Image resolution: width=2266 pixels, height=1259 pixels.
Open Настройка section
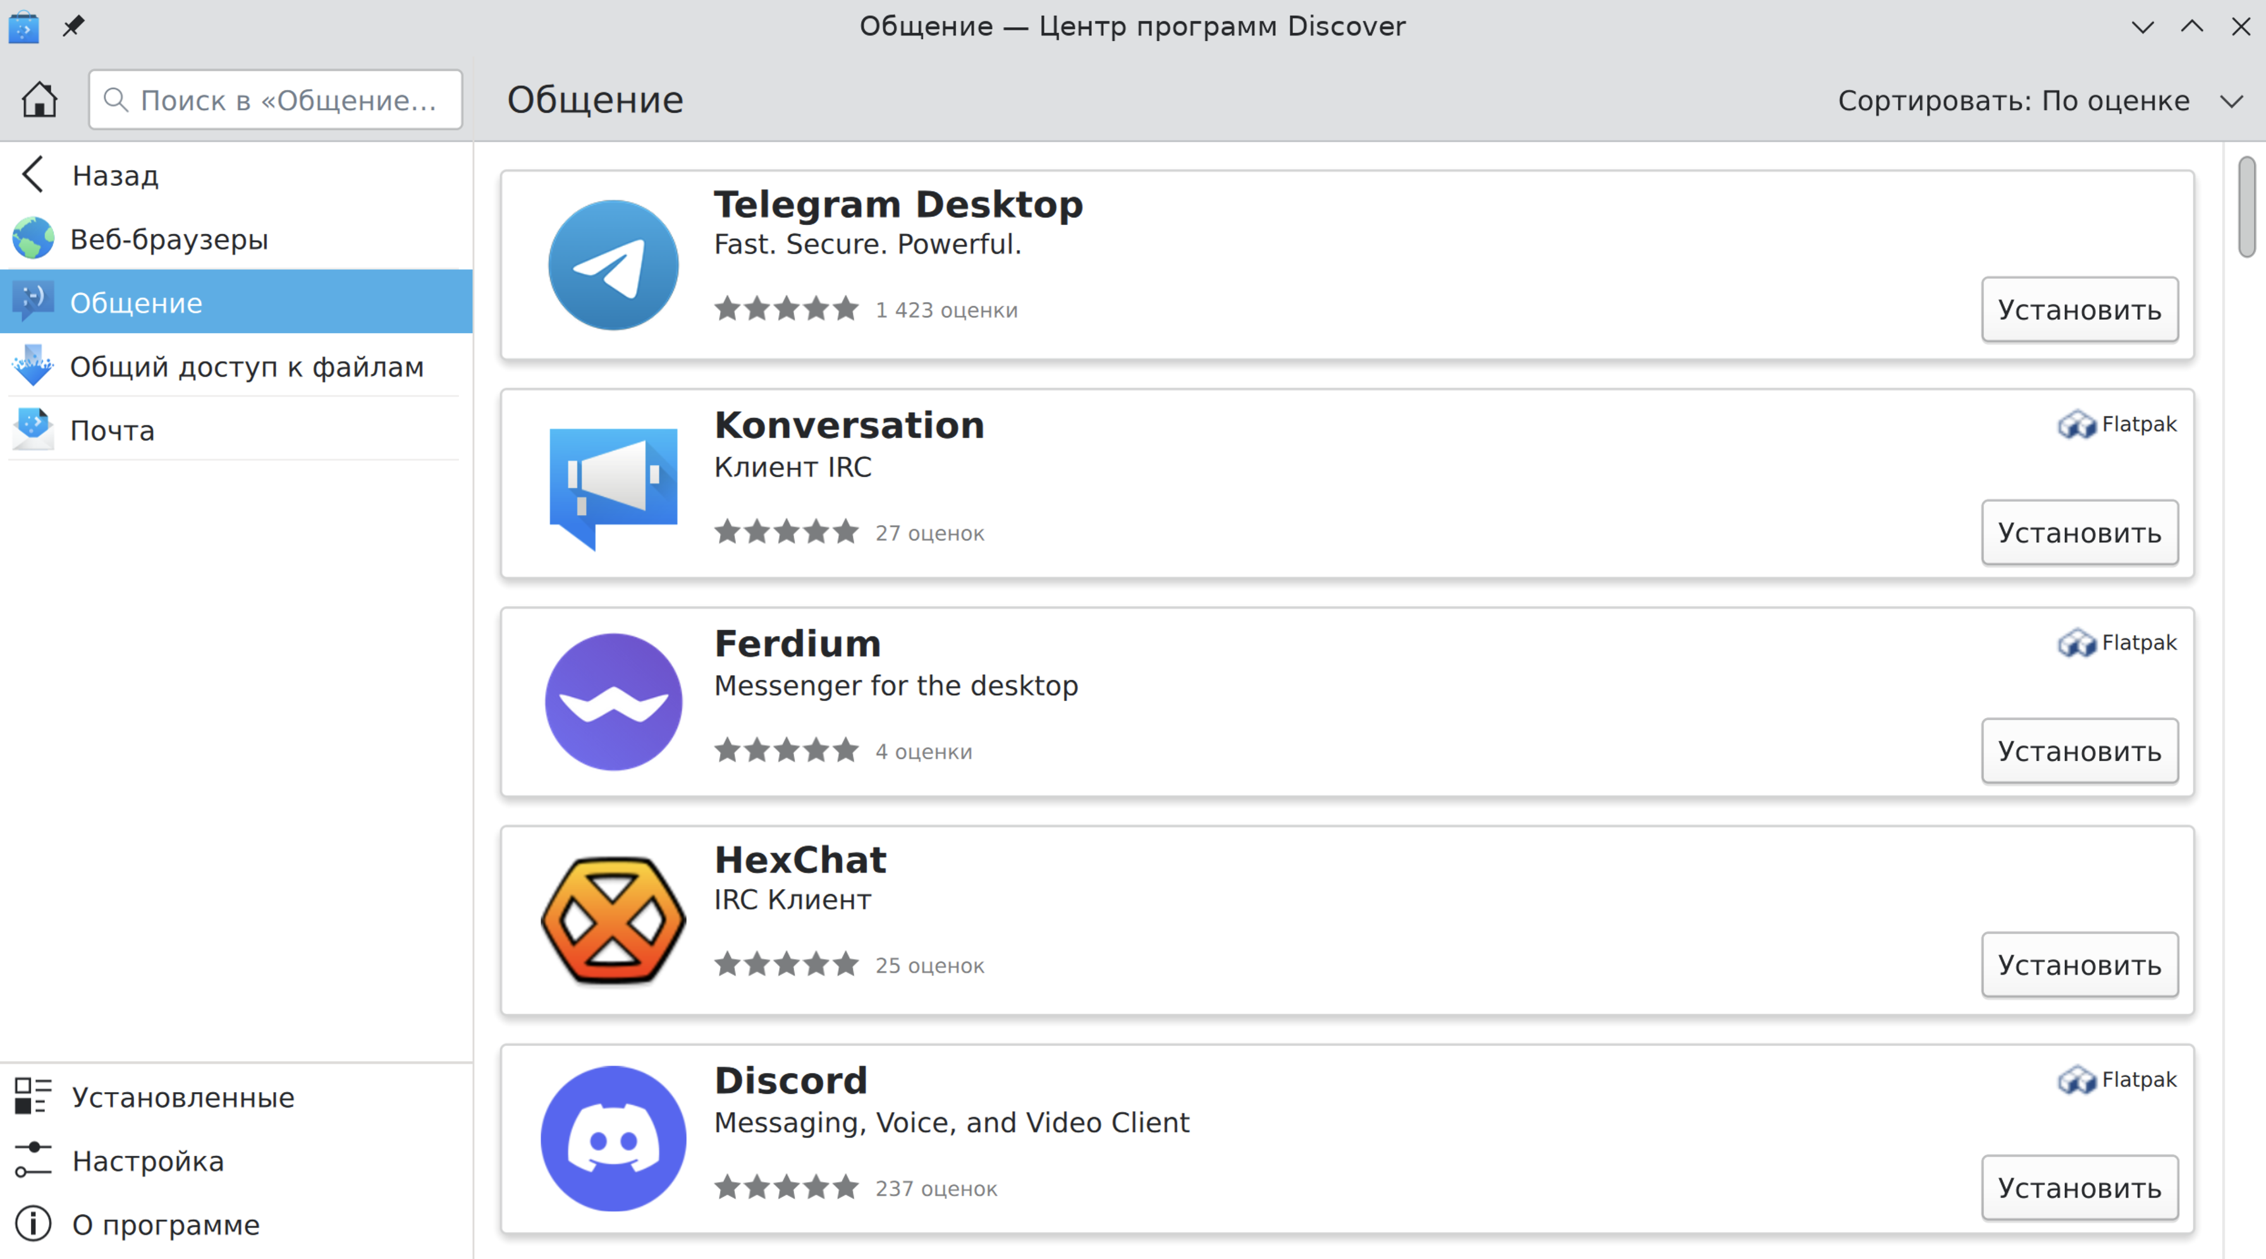(236, 1160)
